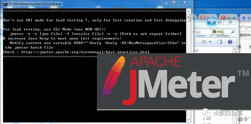Image resolution: width=251 pixels, height=124 pixels.
Task: Change view using Explorer's view icon
Action: [x=204, y=42]
